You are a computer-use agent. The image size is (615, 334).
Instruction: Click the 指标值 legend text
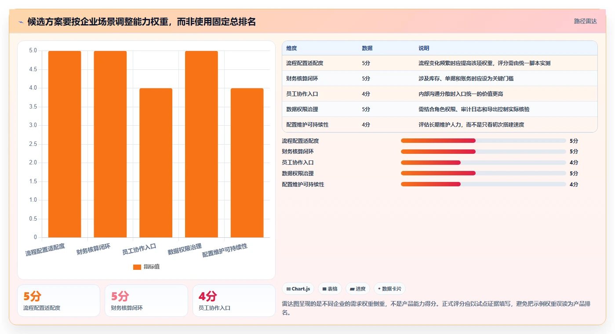[152, 267]
